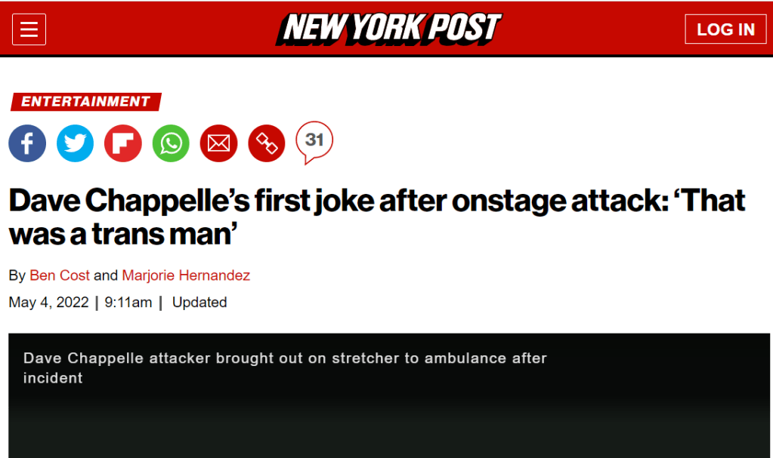Open the hamburger navigation menu
The width and height of the screenshot is (773, 458).
pos(29,29)
